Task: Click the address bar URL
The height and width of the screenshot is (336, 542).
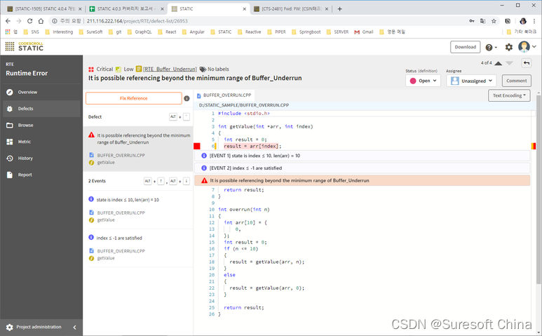Action: (x=137, y=21)
